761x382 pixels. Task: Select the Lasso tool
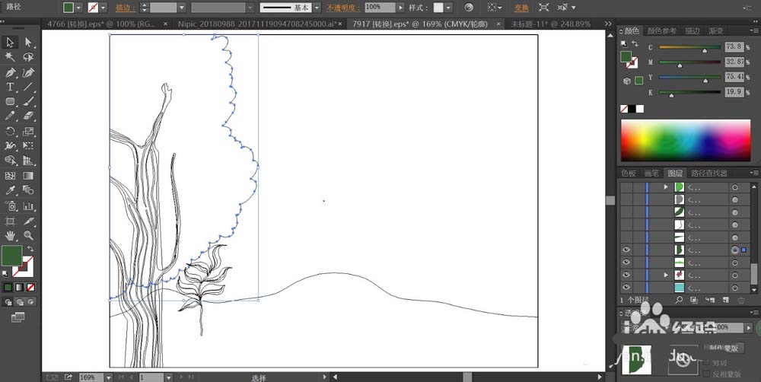pos(28,57)
